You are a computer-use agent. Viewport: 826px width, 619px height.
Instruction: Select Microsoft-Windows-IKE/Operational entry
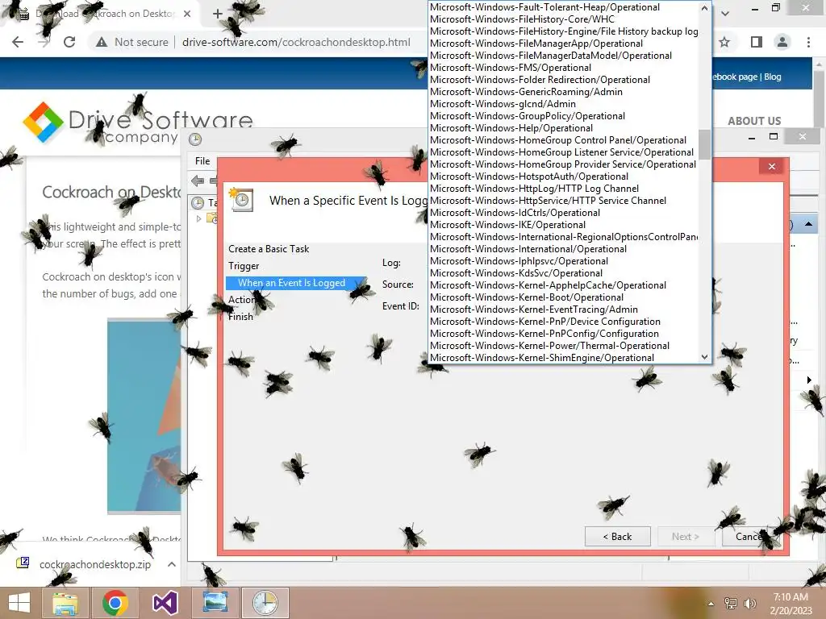coord(564,226)
